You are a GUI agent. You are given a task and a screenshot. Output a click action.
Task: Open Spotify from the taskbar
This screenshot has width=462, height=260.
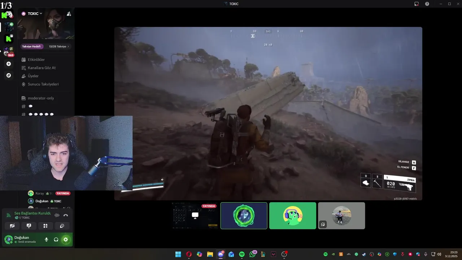pyautogui.click(x=242, y=254)
